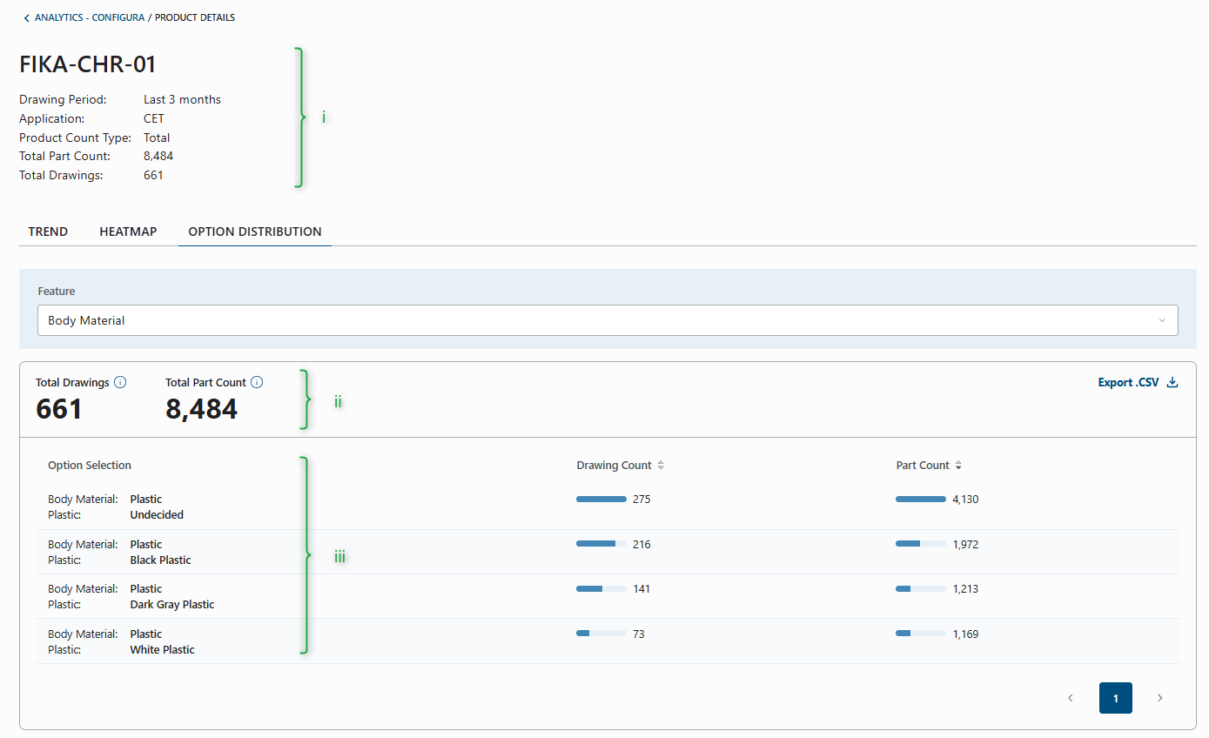Click part count value 4,130
This screenshot has height=738, width=1209.
click(x=965, y=500)
